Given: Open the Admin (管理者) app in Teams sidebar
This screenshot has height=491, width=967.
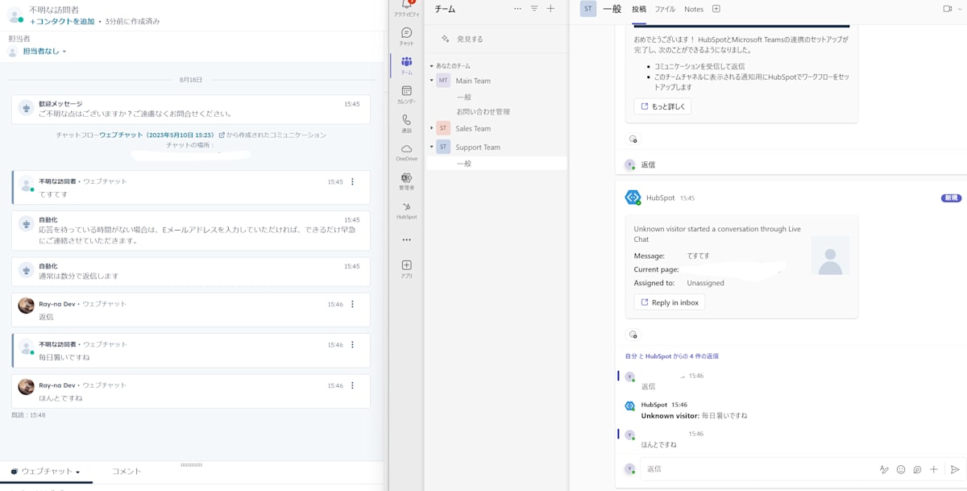Looking at the screenshot, I should (x=406, y=181).
